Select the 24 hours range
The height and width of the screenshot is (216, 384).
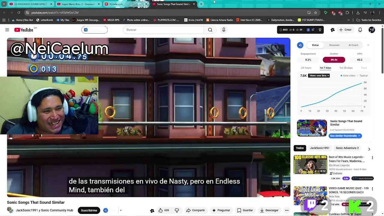[306, 68]
